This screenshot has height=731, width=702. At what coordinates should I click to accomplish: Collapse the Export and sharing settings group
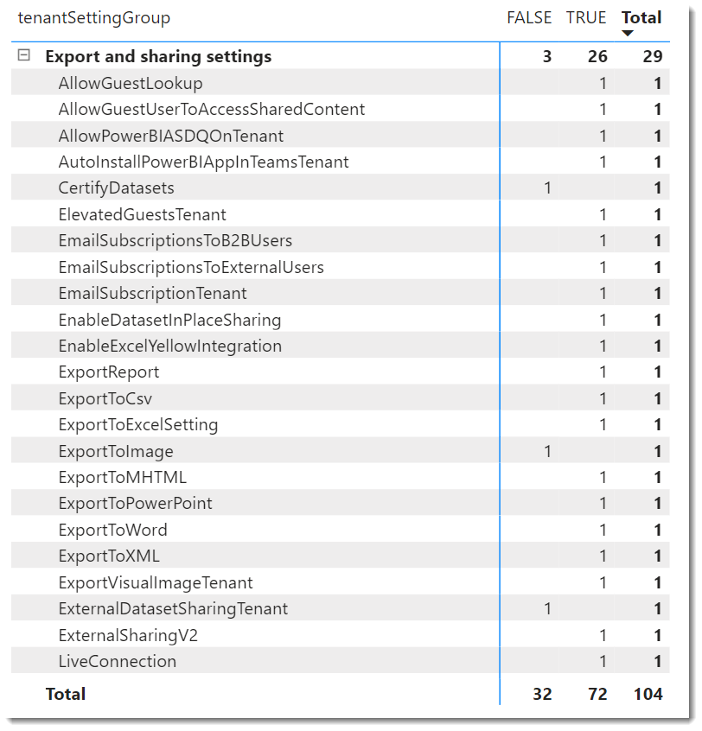[x=24, y=55]
